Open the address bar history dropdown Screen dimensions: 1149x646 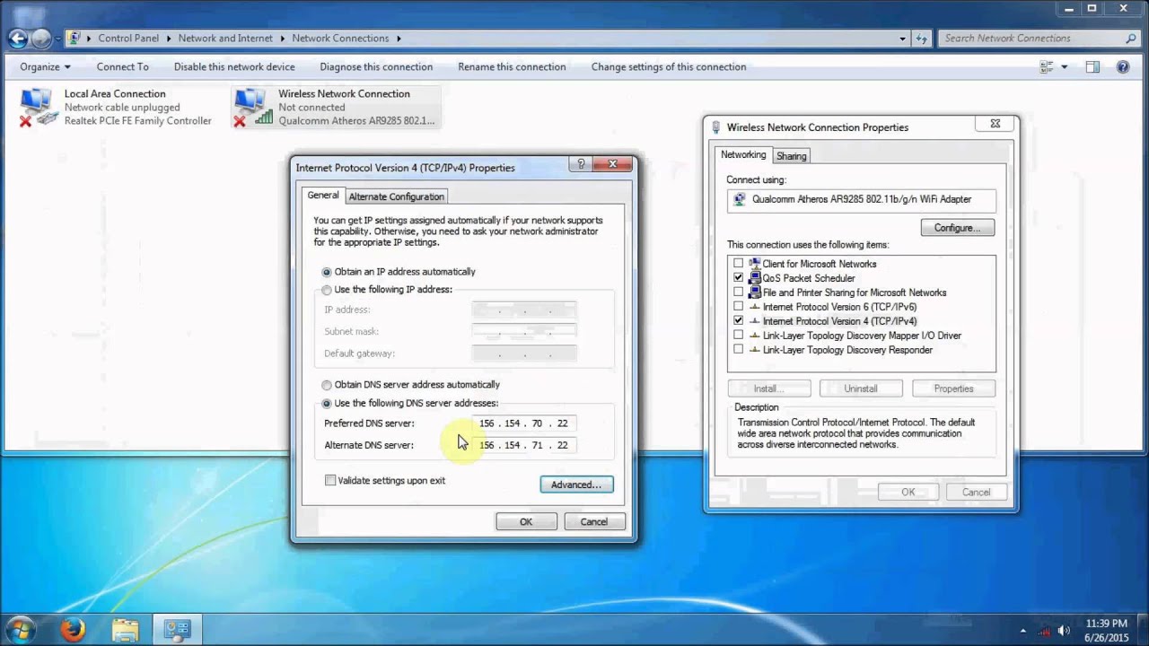click(903, 39)
